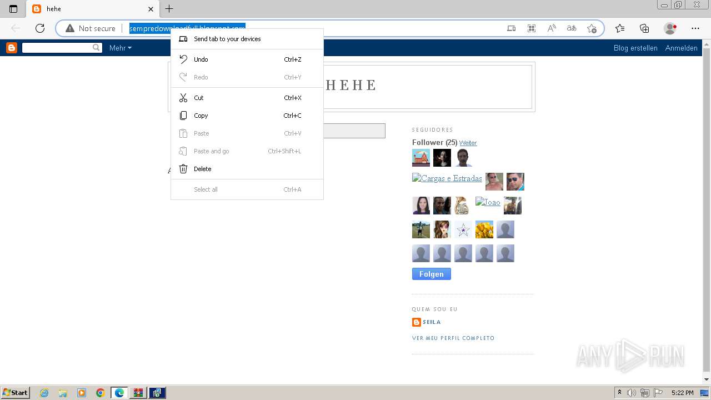This screenshot has width=711, height=400.
Task: Click the Blogger logo in navbar
Action: pyautogui.click(x=12, y=48)
